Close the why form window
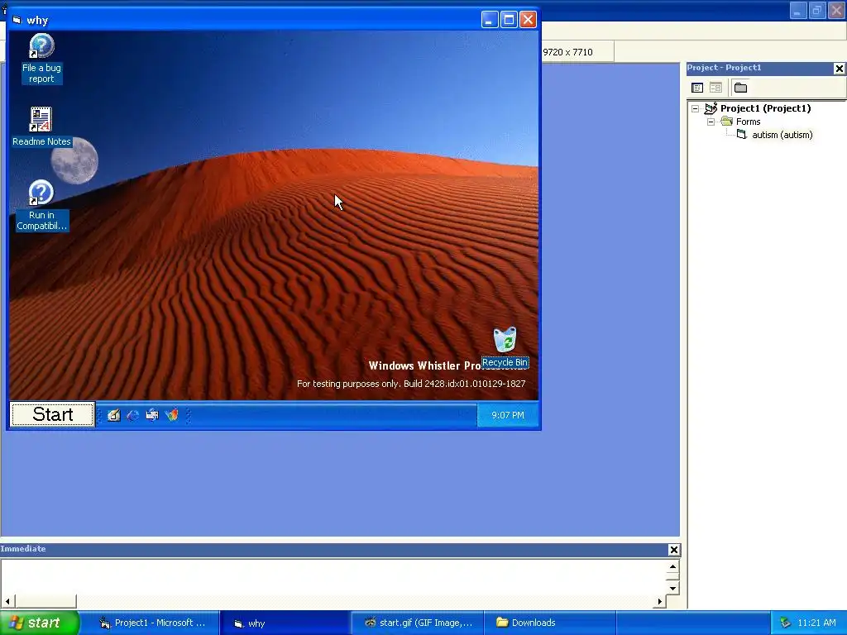 coord(528,20)
